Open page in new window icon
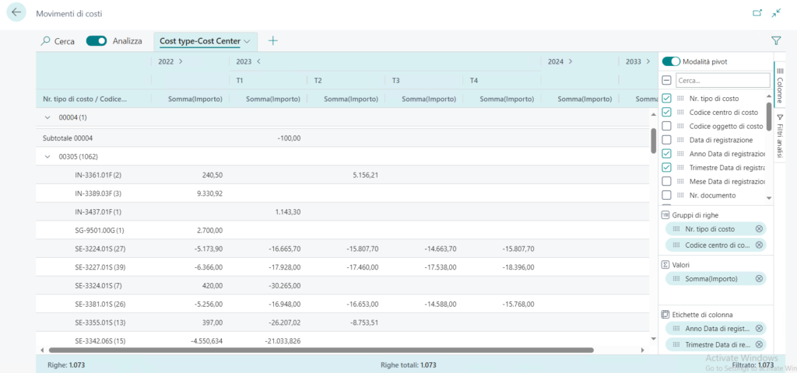 click(x=757, y=13)
